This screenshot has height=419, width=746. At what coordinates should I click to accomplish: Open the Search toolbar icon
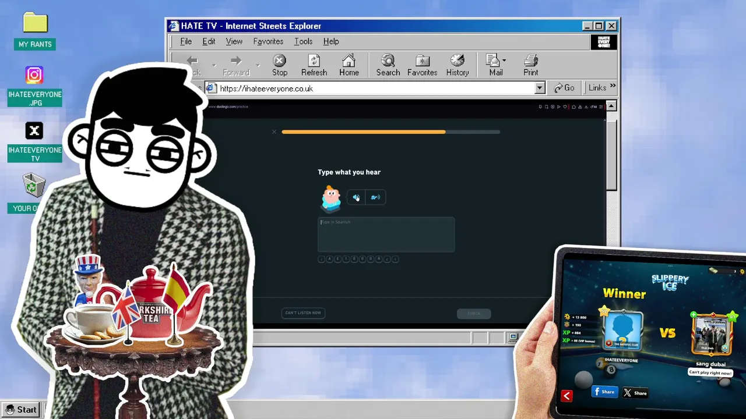click(388, 61)
